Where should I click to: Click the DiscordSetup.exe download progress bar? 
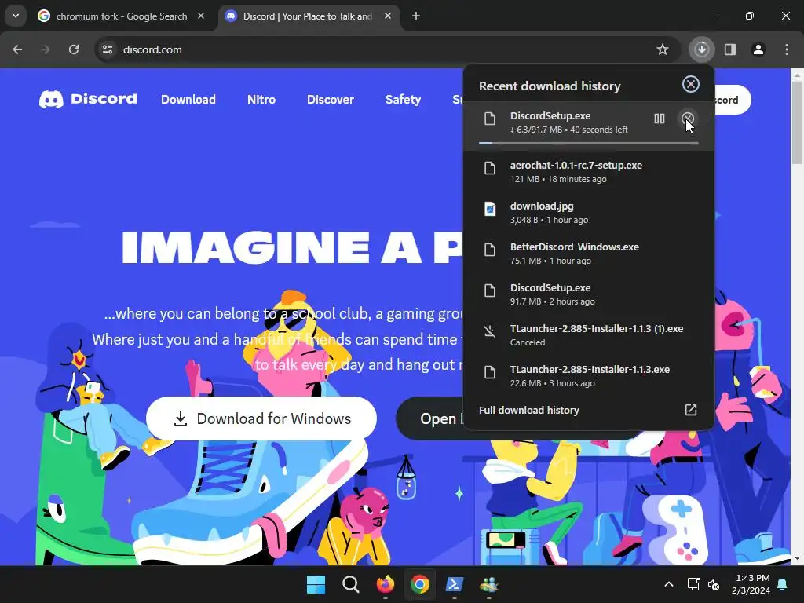click(589, 143)
